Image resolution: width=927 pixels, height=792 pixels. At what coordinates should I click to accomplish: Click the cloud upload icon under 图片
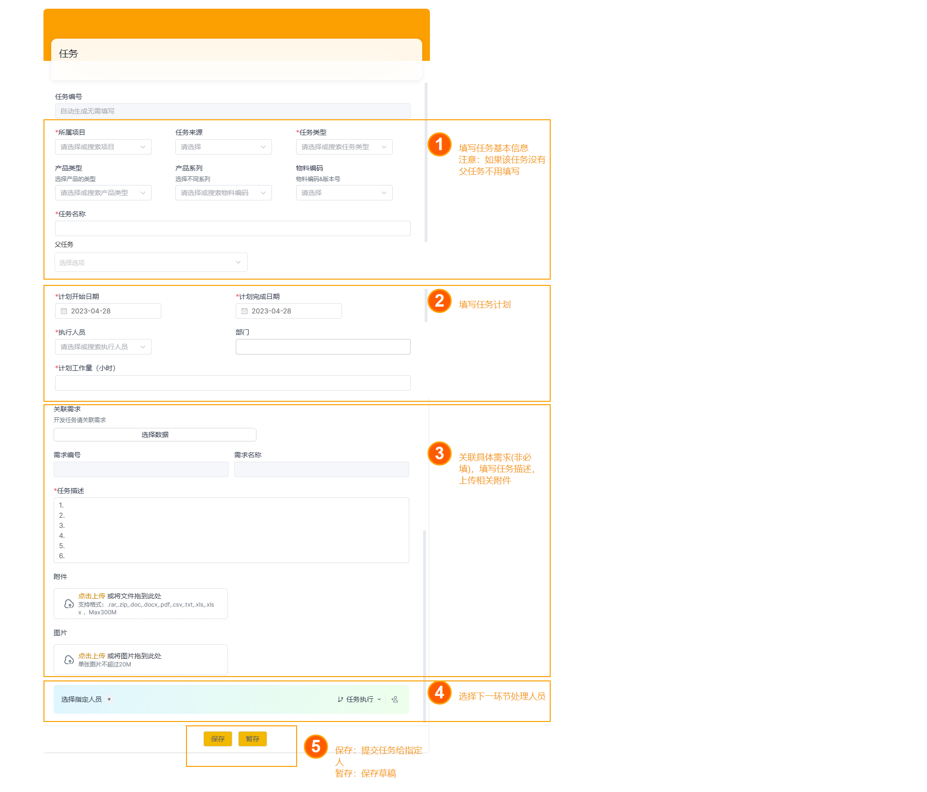point(69,660)
